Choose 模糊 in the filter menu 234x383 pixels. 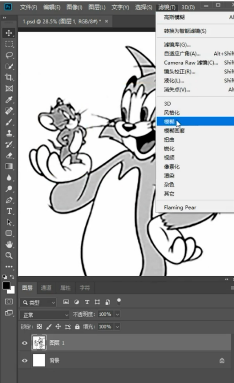coord(195,121)
